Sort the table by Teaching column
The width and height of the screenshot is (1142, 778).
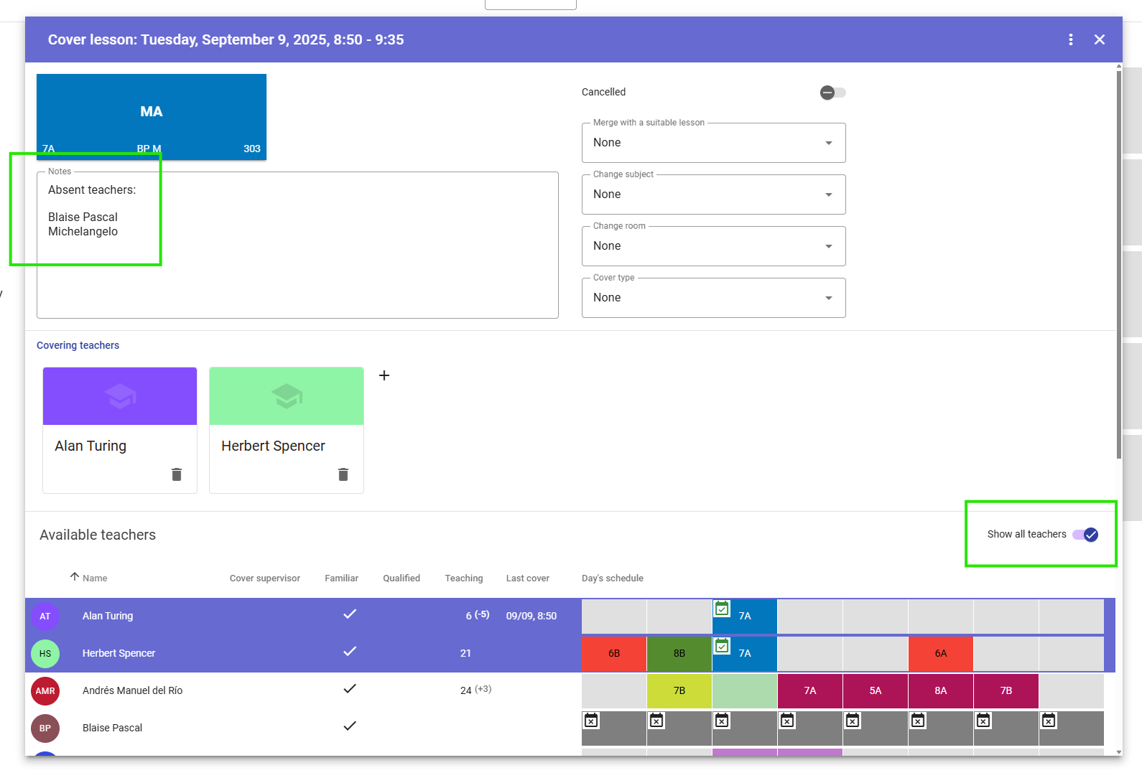pos(463,578)
